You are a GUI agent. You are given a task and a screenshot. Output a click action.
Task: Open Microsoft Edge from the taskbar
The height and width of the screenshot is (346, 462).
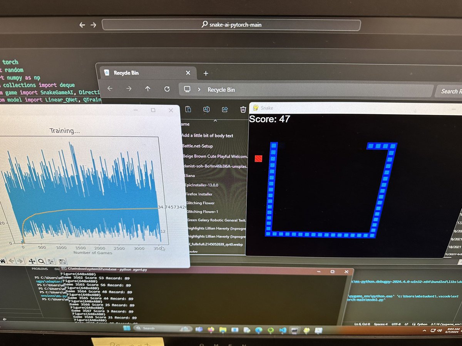click(259, 329)
